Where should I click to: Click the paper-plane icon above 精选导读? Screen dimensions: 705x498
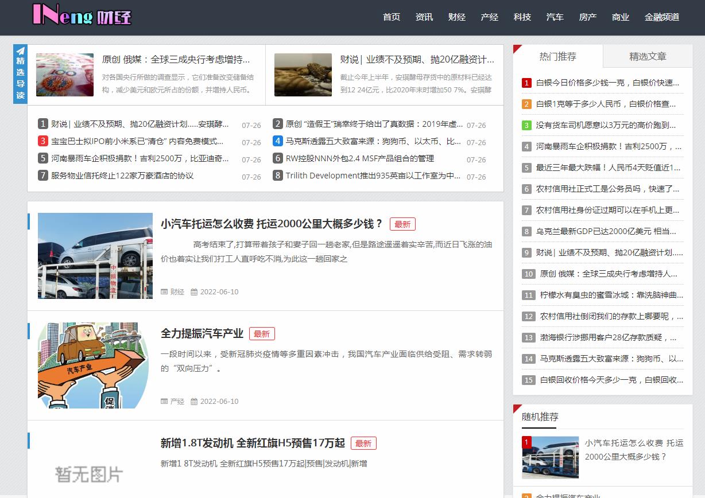pos(21,50)
